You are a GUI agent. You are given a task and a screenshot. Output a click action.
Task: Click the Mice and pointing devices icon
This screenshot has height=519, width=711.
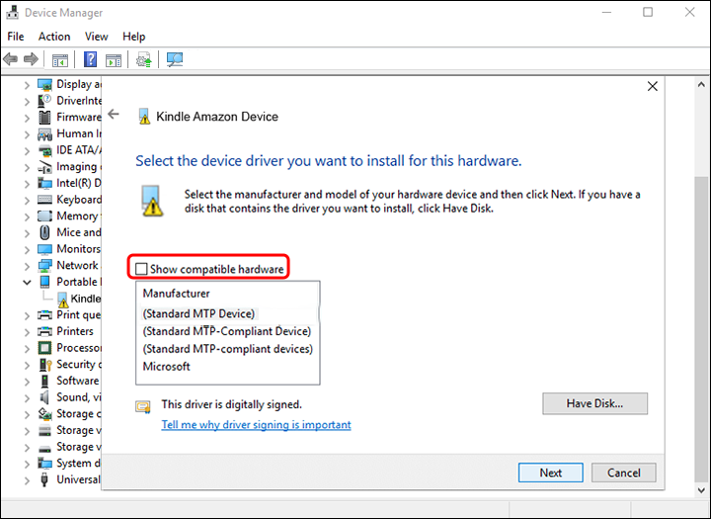[44, 232]
